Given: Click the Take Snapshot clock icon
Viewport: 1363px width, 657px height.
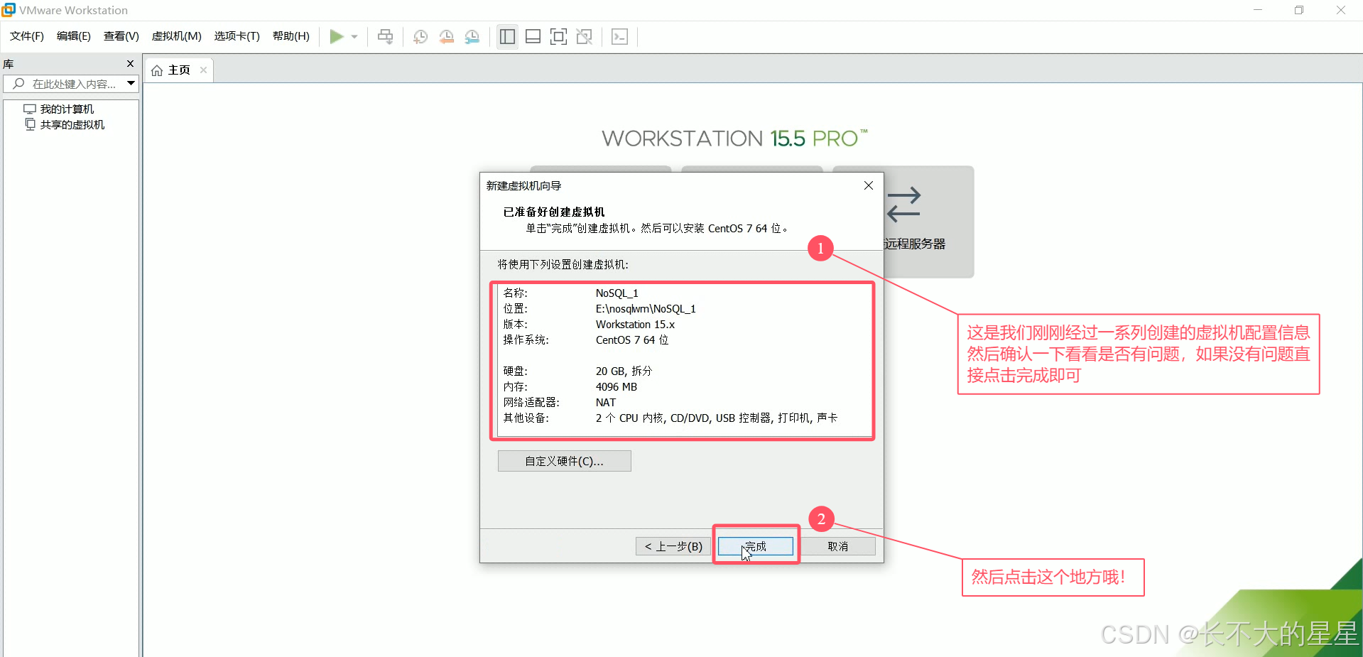Looking at the screenshot, I should (x=420, y=36).
